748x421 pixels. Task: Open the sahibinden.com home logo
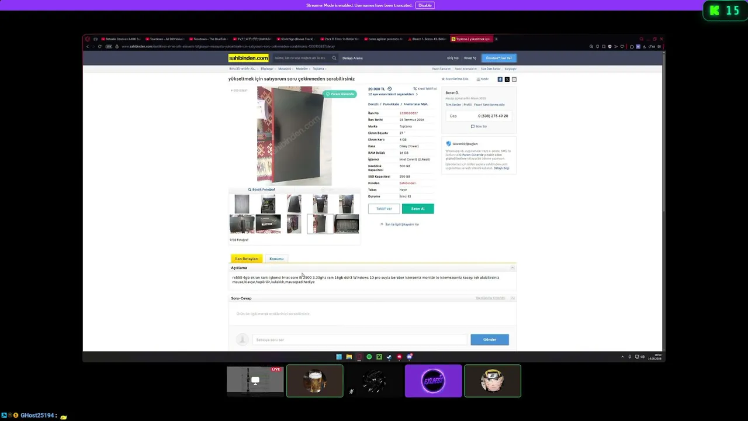point(248,58)
